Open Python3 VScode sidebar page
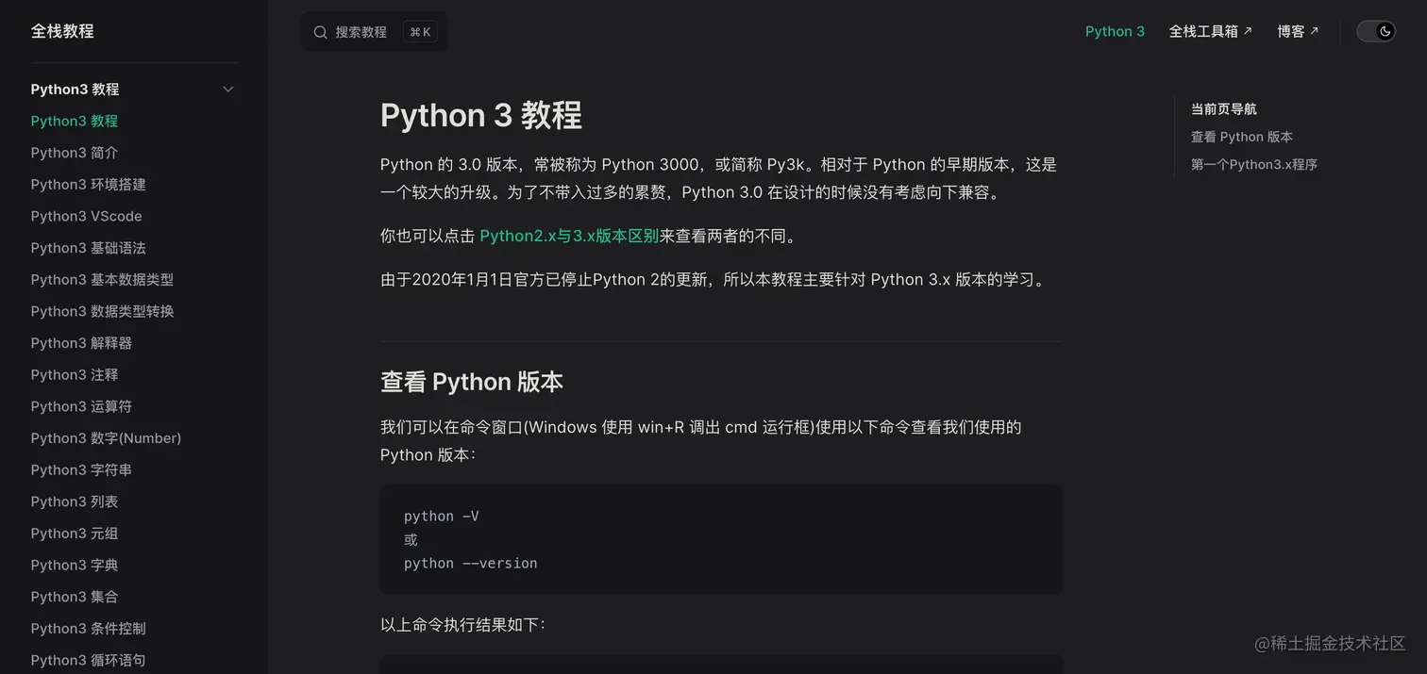This screenshot has height=674, width=1427. tap(86, 216)
